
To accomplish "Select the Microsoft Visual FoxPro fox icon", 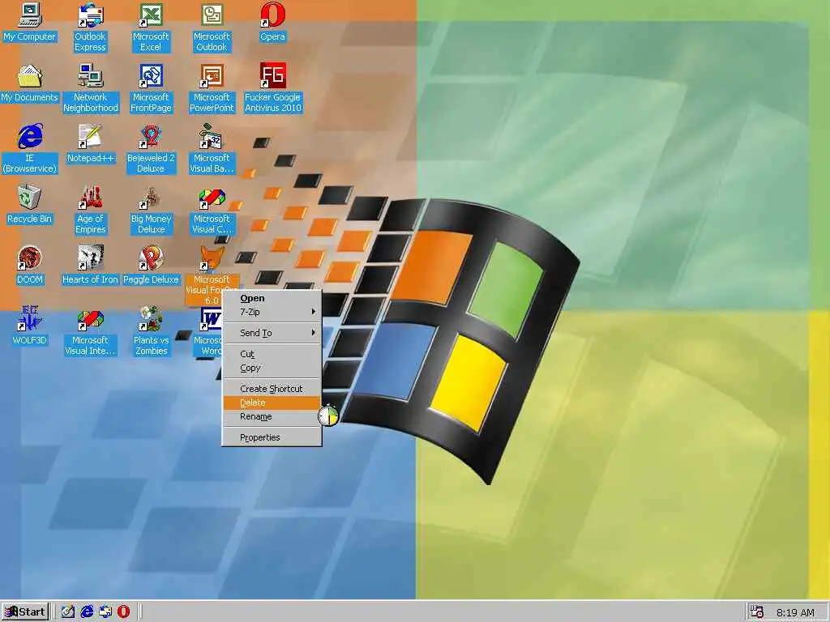I will [212, 258].
